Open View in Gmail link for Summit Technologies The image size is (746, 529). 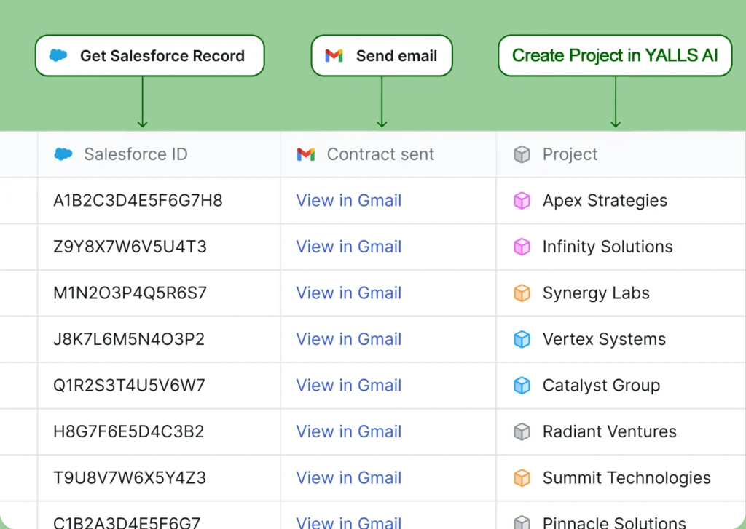pos(348,478)
